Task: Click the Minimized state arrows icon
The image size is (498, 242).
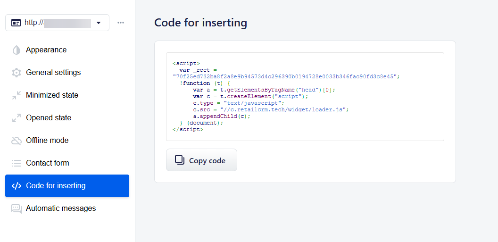Action: pos(17,95)
